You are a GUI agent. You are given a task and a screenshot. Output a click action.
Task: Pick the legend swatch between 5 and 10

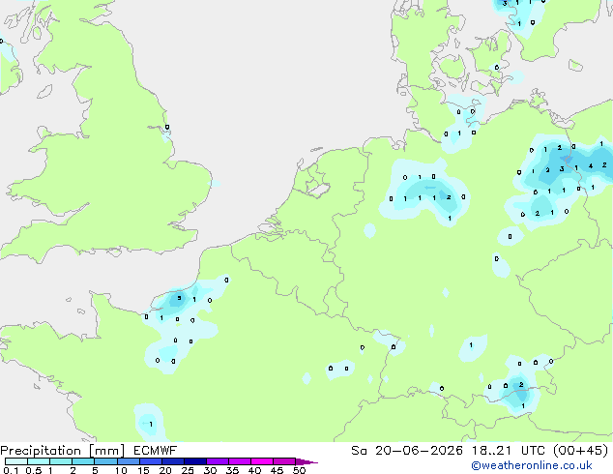coord(105,461)
